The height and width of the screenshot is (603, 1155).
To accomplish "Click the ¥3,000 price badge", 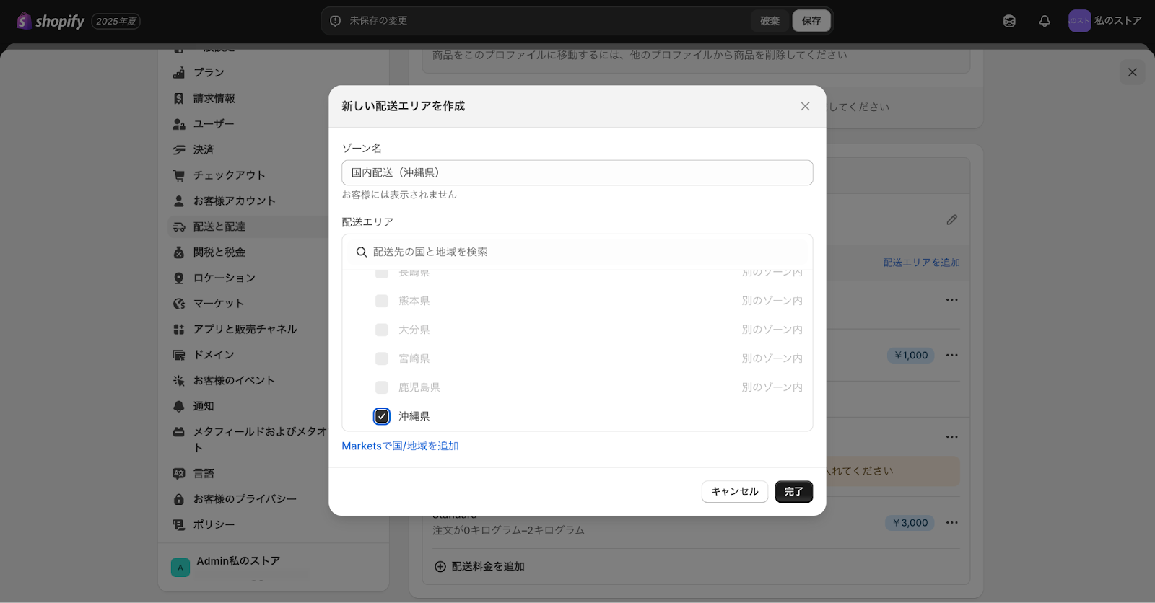I will click(x=910, y=523).
